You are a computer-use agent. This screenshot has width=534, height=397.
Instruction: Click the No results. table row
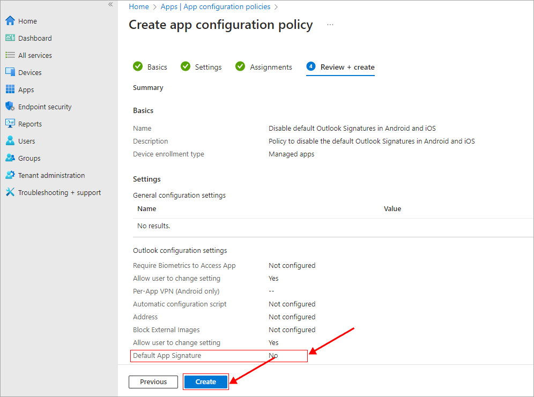[x=333, y=226]
